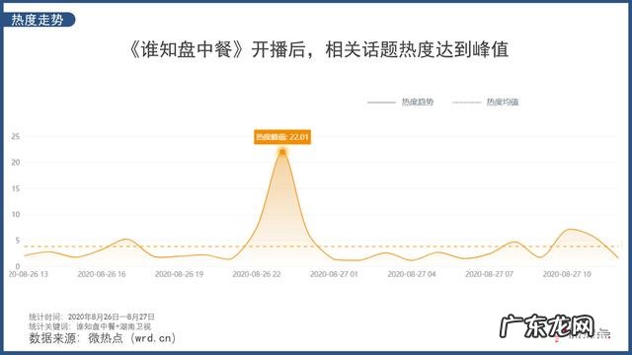Click x-axis label 2020-08-27 01
This screenshot has height=355, width=632.
click(x=334, y=274)
